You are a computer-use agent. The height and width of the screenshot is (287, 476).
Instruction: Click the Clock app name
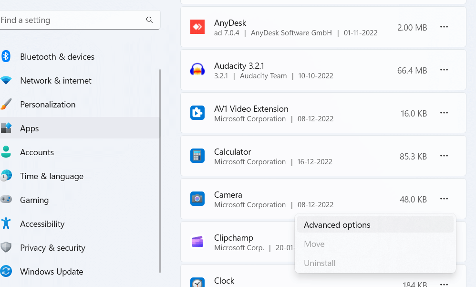click(224, 281)
